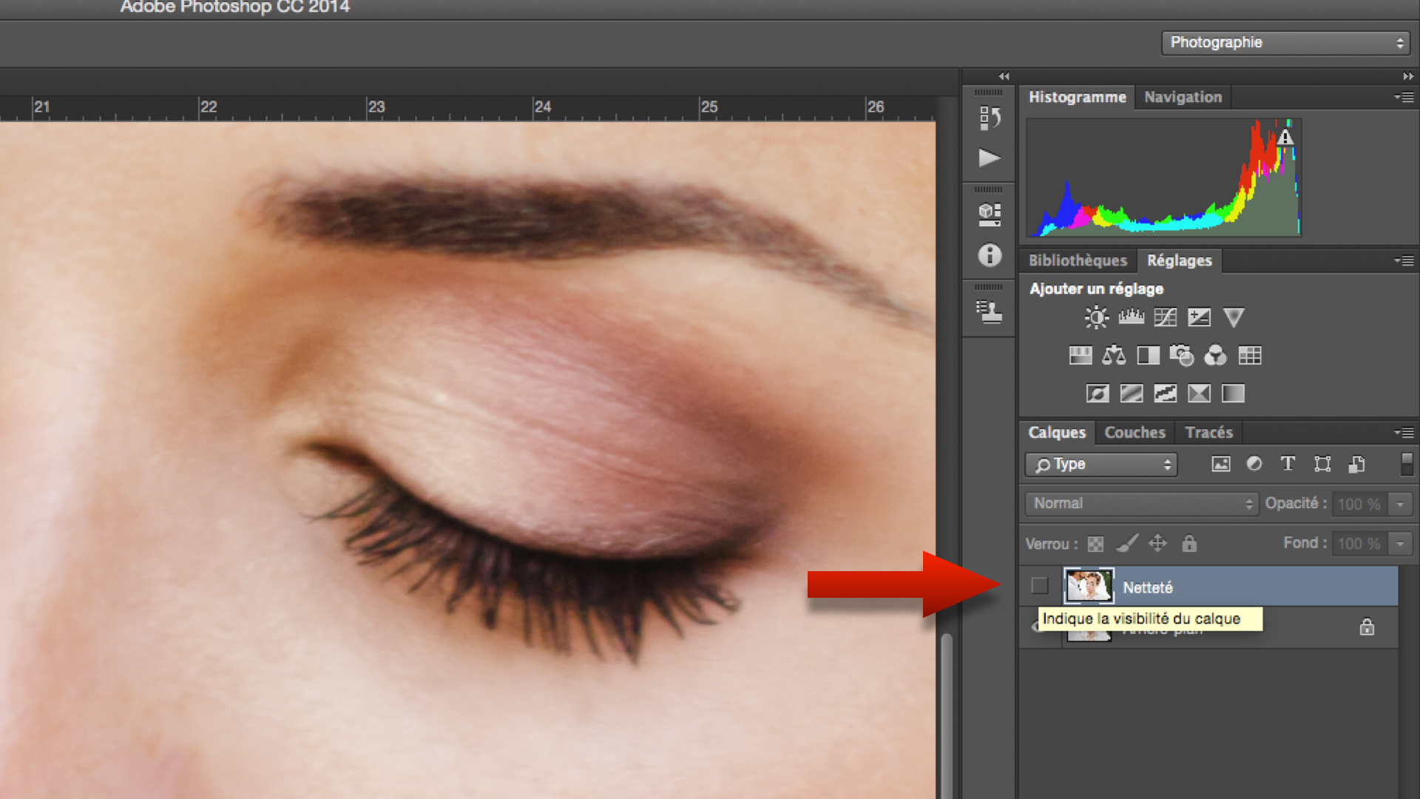Add a Levels adjustment layer
The image size is (1420, 799).
click(1131, 317)
